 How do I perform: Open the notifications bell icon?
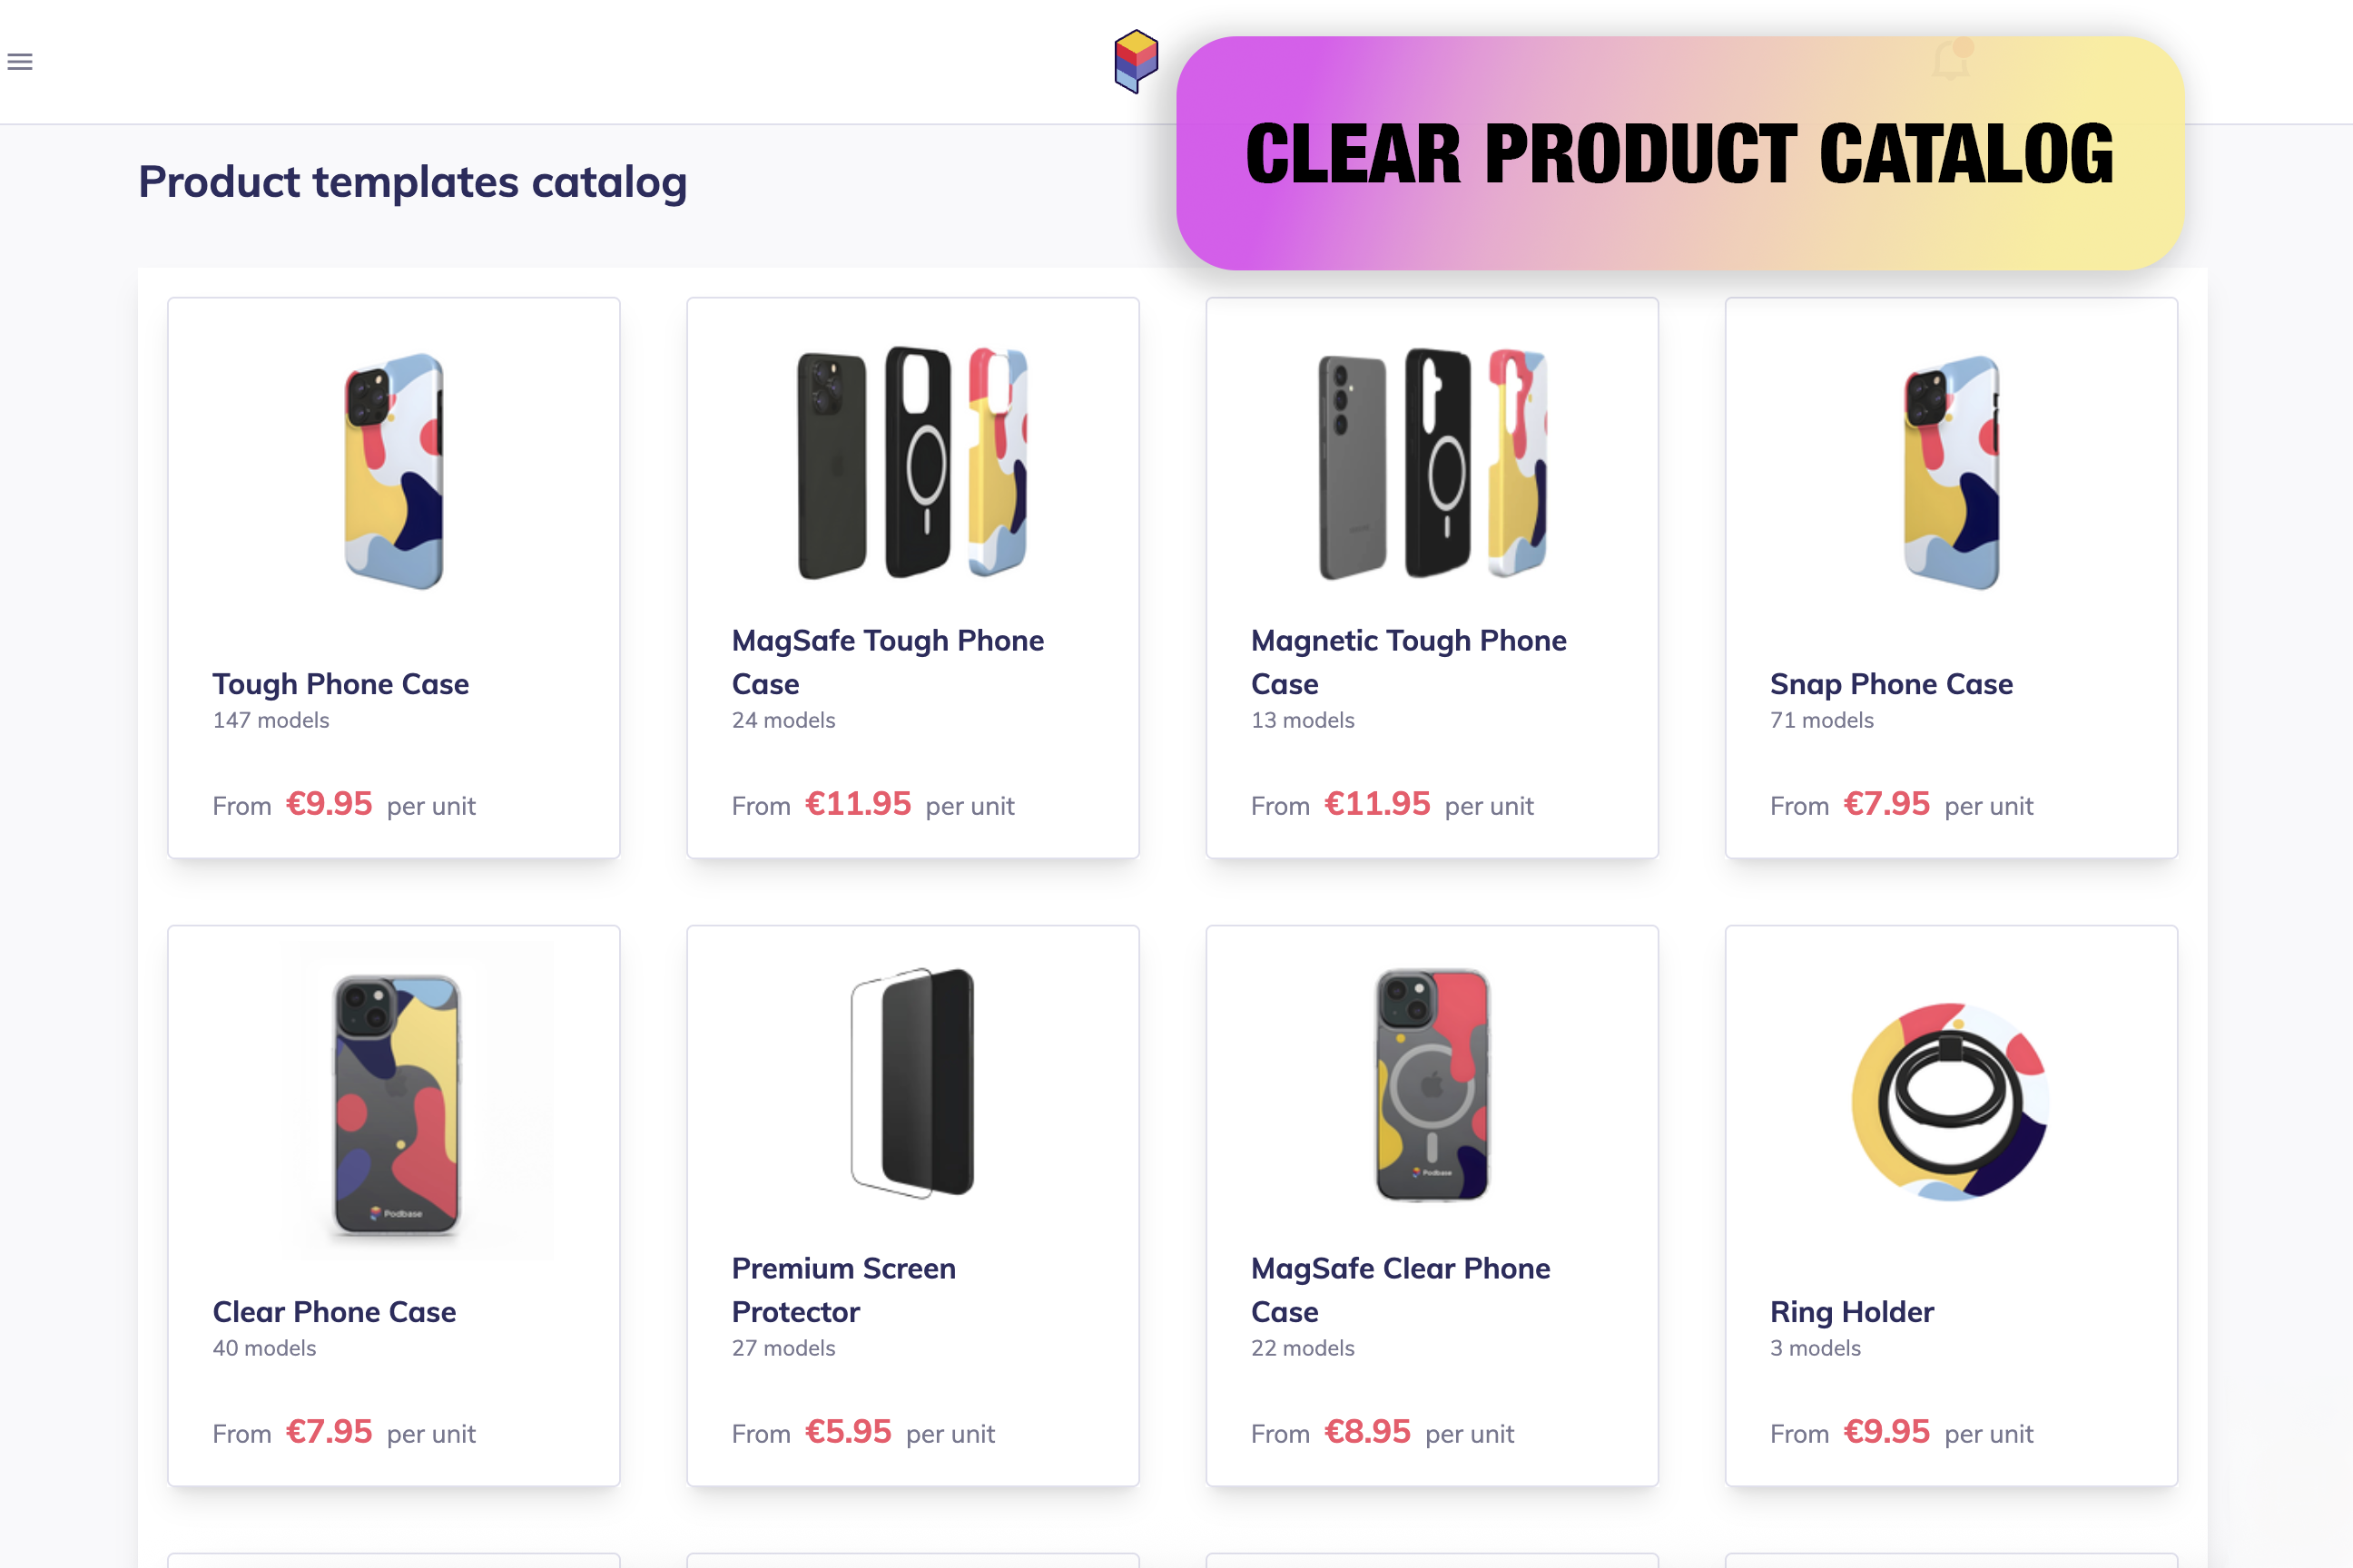coord(1951,60)
